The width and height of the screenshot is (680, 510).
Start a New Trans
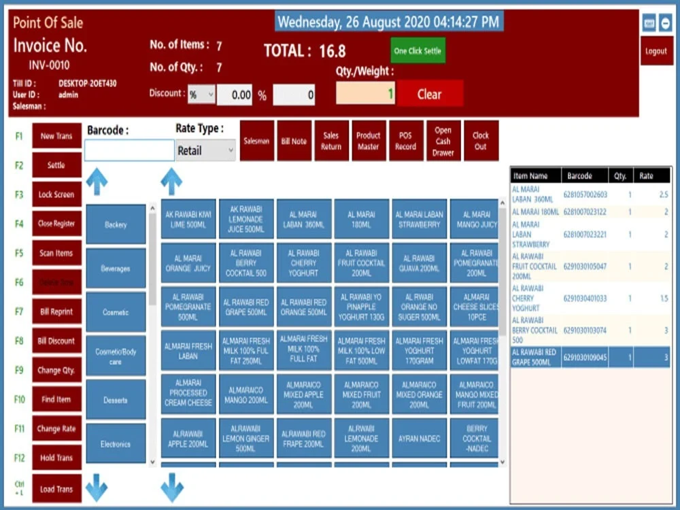point(57,136)
